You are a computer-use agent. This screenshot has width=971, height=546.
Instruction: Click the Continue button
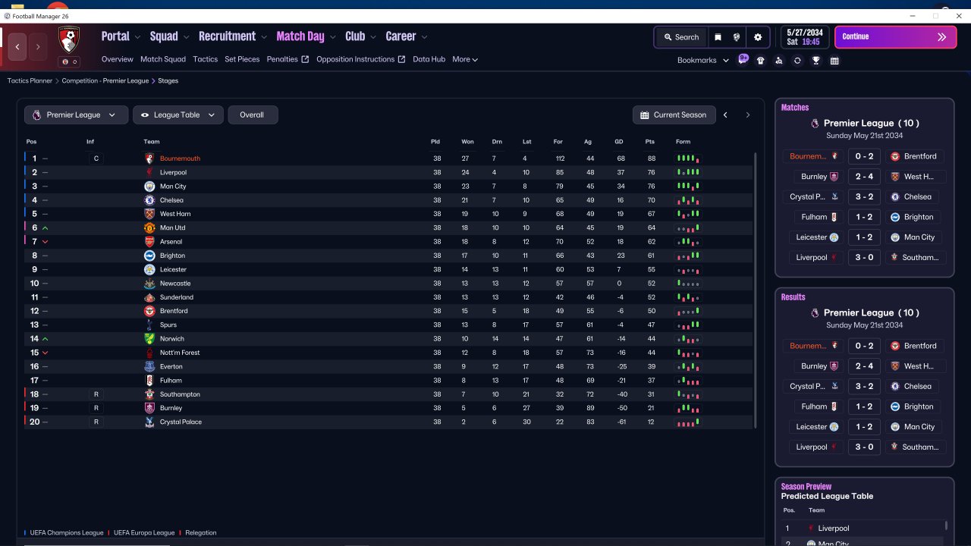(x=894, y=36)
